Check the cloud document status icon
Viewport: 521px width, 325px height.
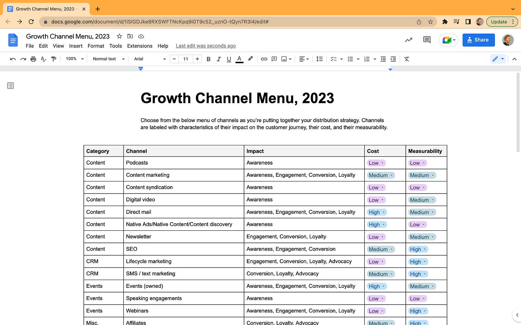point(141,36)
